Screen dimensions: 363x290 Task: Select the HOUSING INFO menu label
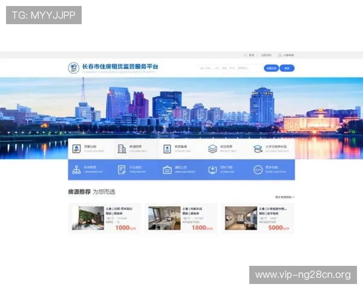tap(138, 151)
